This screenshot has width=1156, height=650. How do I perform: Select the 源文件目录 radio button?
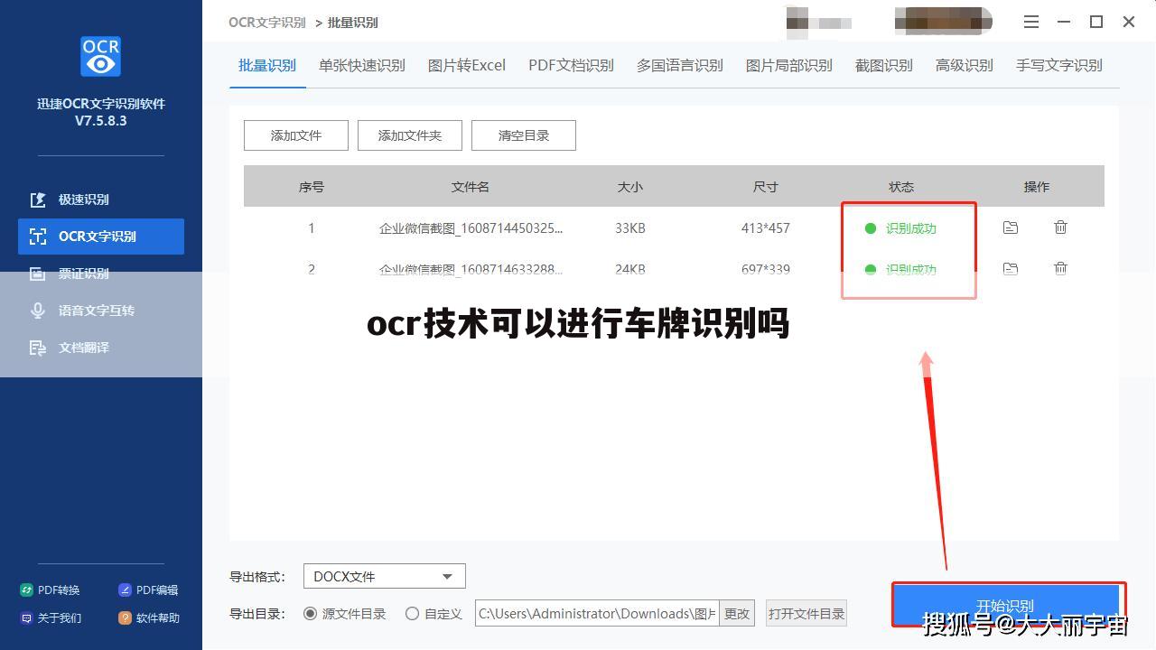(311, 614)
